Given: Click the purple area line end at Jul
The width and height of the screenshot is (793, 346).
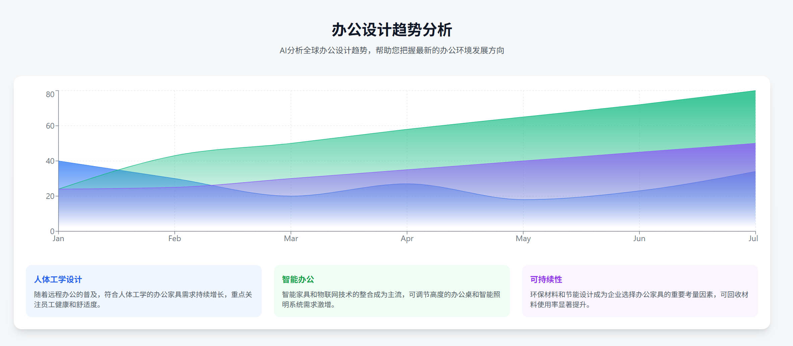Looking at the screenshot, I should [755, 143].
